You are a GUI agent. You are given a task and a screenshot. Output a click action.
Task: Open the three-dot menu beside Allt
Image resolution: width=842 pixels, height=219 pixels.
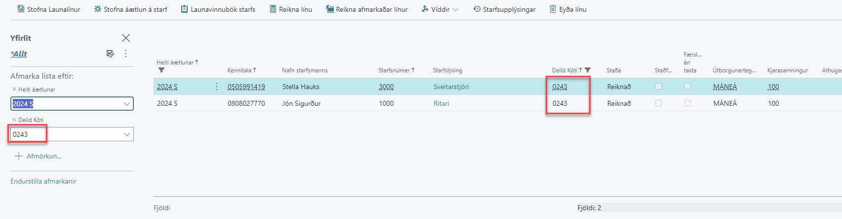[x=126, y=54]
